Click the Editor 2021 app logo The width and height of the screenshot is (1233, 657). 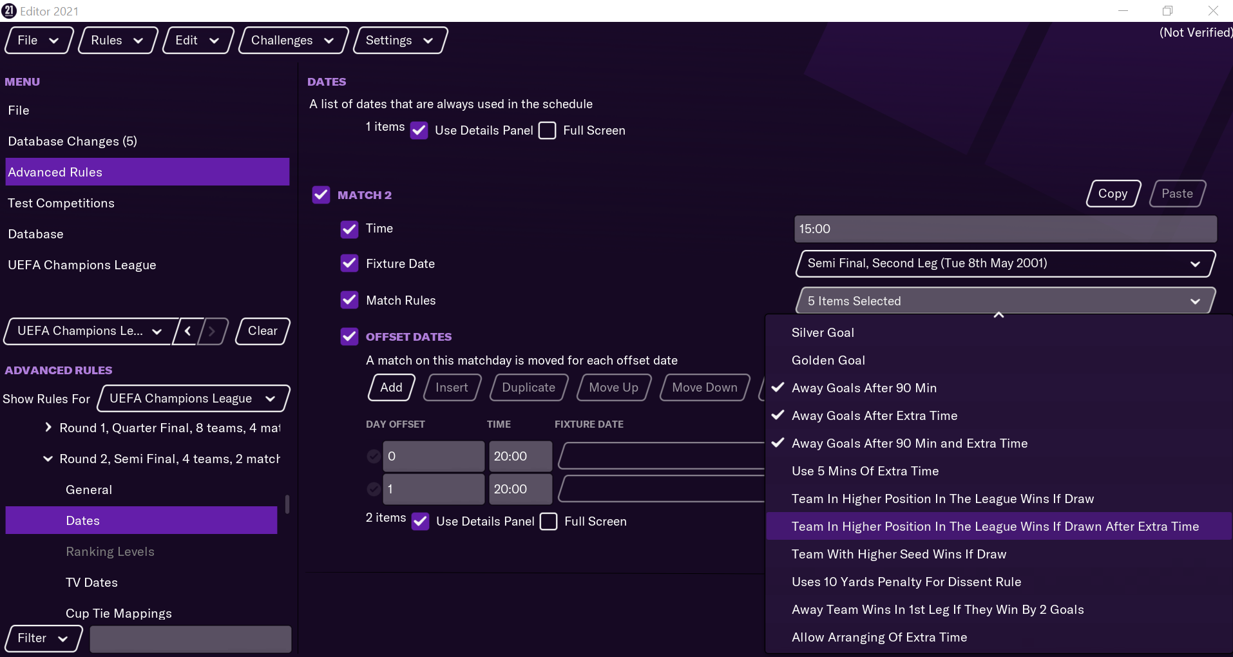coord(10,11)
